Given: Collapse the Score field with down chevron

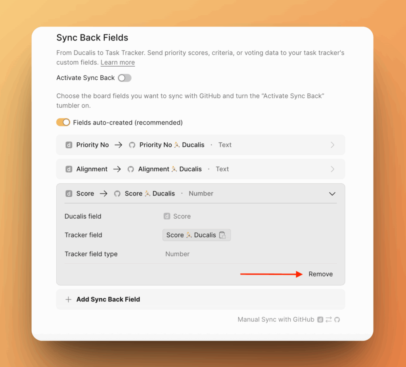Looking at the screenshot, I should [x=332, y=194].
